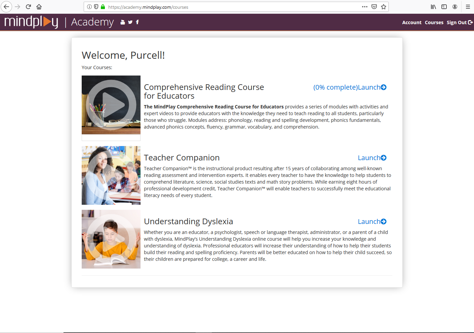Reload the page with refresh icon

[x=28, y=7]
